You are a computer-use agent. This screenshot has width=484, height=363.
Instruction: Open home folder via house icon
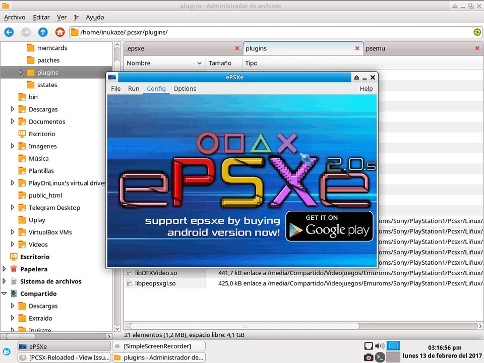pyautogui.click(x=60, y=32)
